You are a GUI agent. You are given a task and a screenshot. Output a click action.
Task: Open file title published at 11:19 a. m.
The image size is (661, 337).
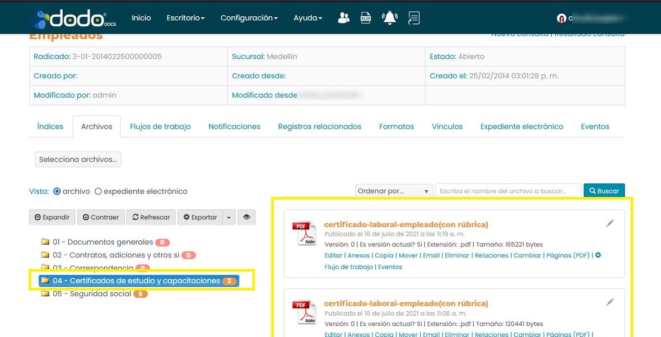406,224
